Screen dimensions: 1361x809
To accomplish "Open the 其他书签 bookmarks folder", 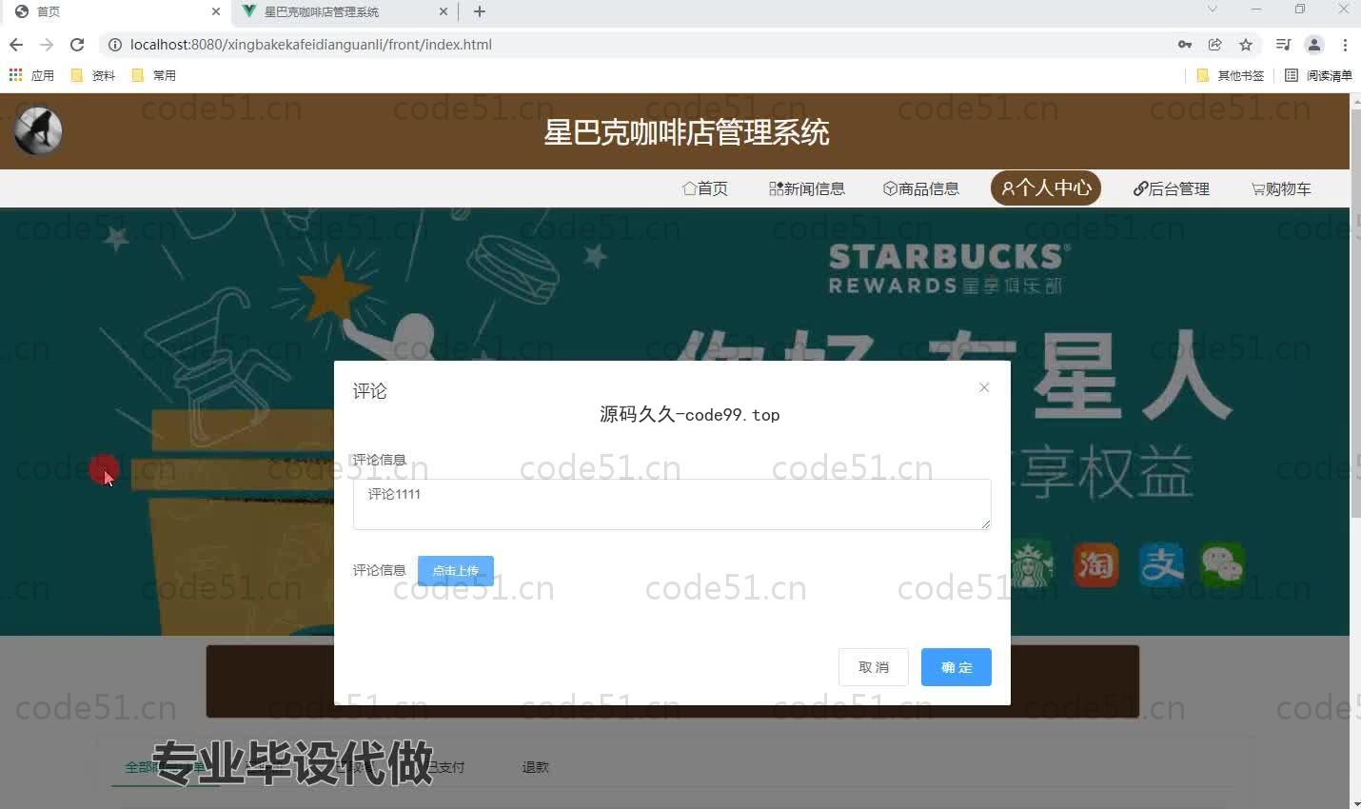I will point(1231,75).
